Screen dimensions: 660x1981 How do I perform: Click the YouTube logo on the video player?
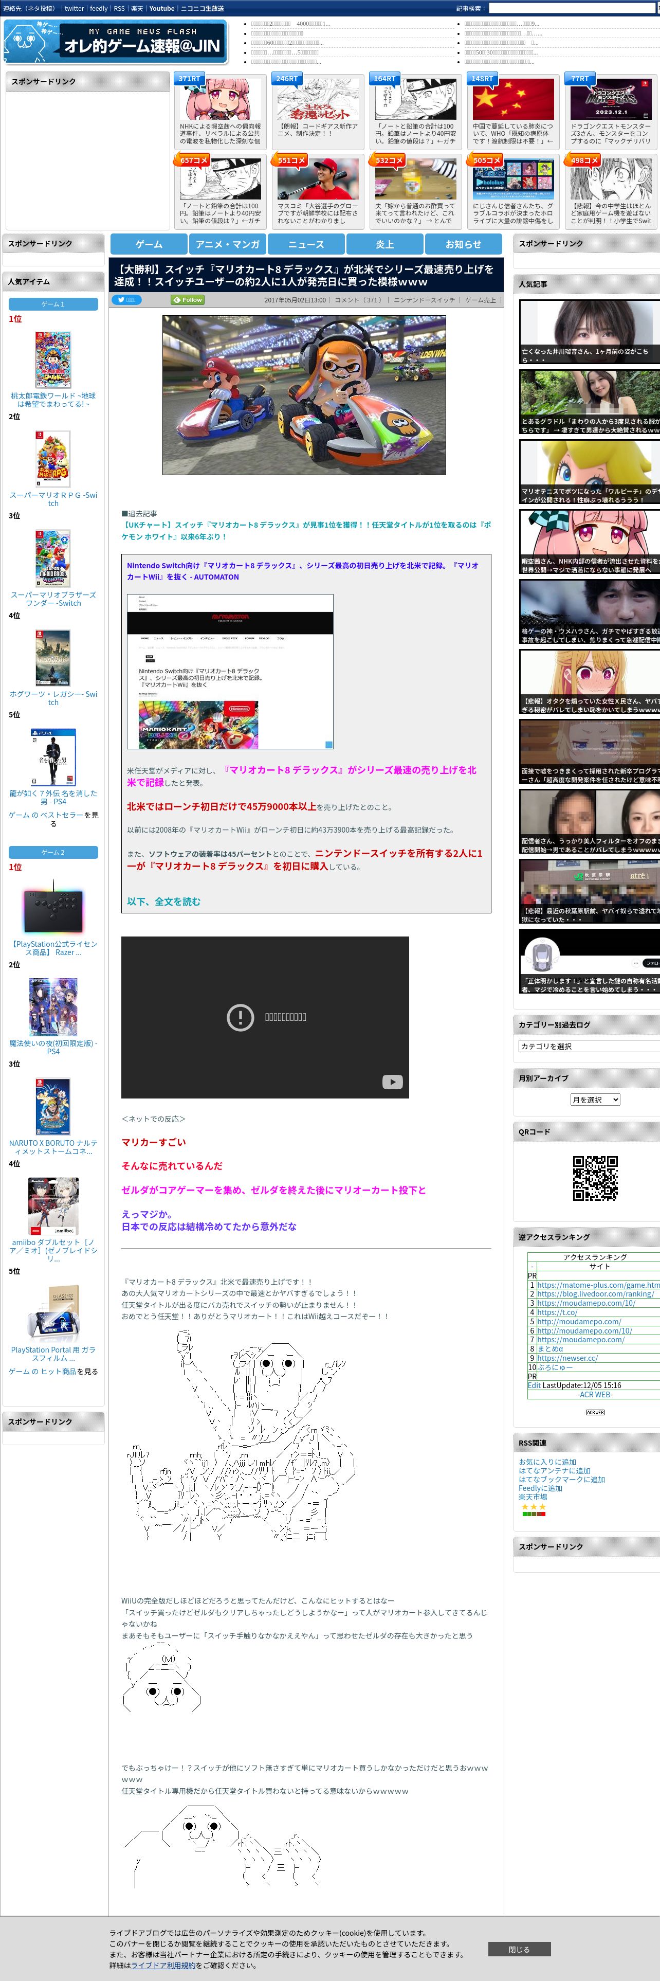(x=392, y=1082)
